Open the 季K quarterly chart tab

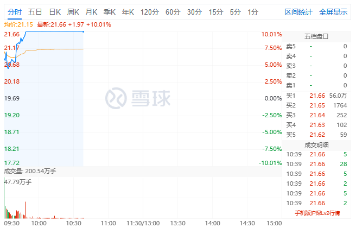click(x=110, y=12)
